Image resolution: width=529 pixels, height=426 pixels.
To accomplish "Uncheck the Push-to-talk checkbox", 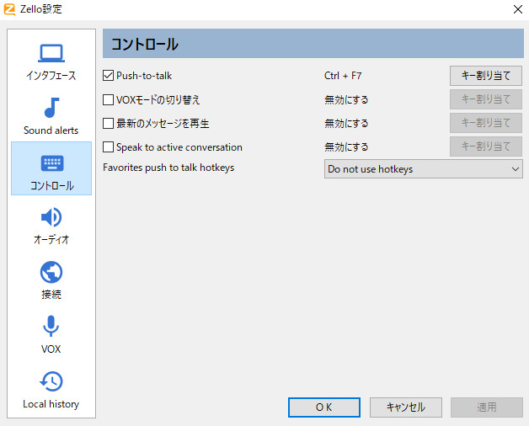I will tap(108, 76).
